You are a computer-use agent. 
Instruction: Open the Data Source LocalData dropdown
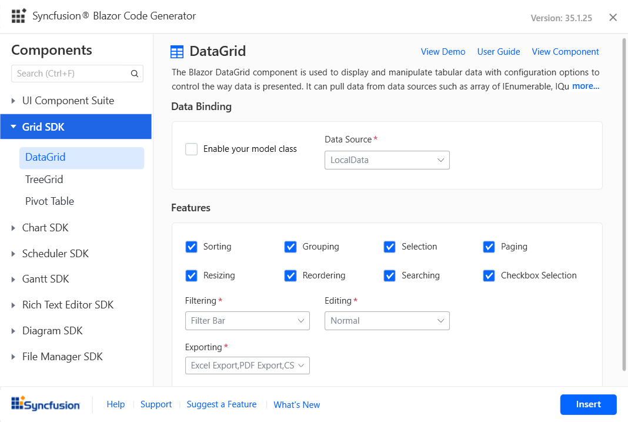(387, 160)
